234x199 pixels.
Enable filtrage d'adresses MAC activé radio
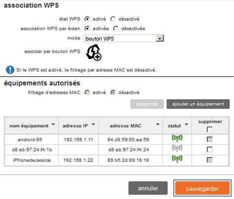(87, 92)
